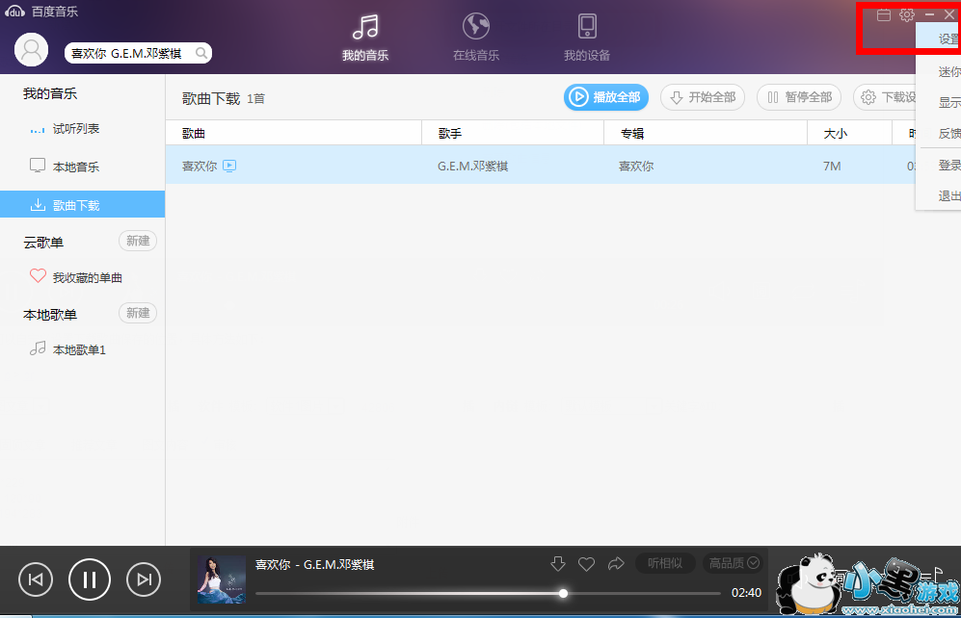Pause the playing song
Screen dimensions: 961x618
tap(90, 579)
